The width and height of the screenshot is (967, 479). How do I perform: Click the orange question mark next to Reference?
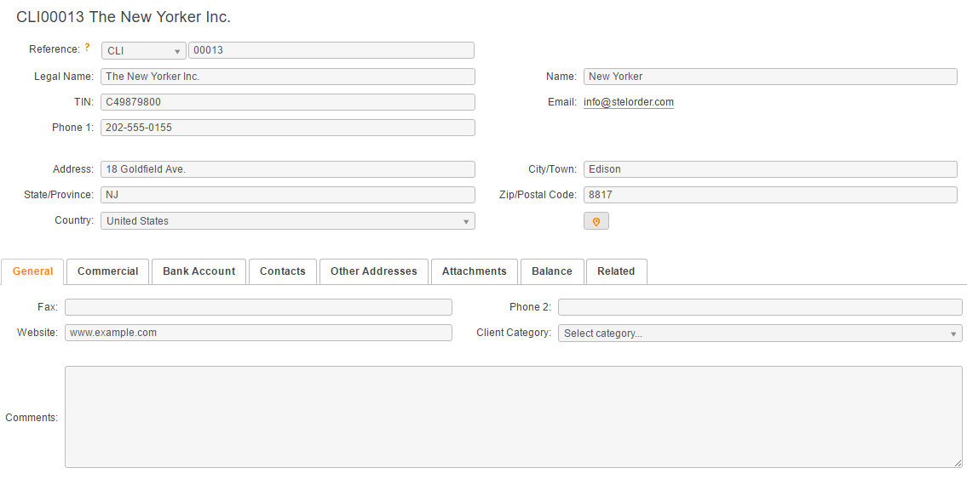(87, 47)
